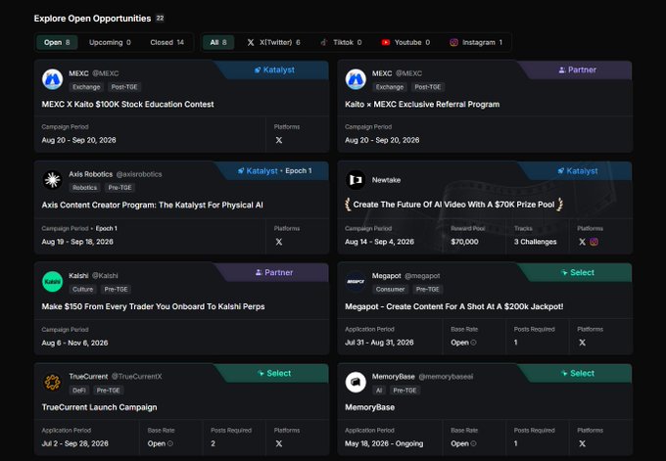Switch to the Upcoming tab
The width and height of the screenshot is (666, 461).
(110, 42)
